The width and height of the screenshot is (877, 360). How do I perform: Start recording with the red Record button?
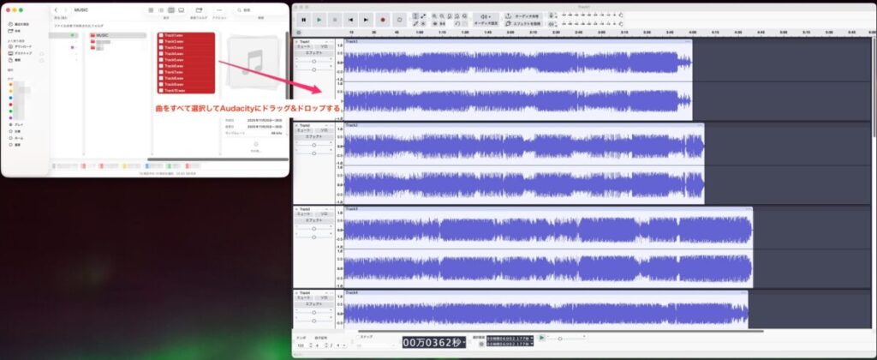383,18
